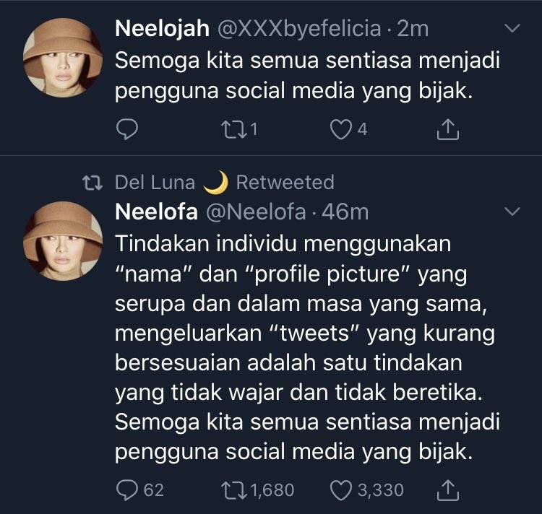The width and height of the screenshot is (542, 514).
Task: Open the Neelofa display name
Action: click(x=155, y=212)
